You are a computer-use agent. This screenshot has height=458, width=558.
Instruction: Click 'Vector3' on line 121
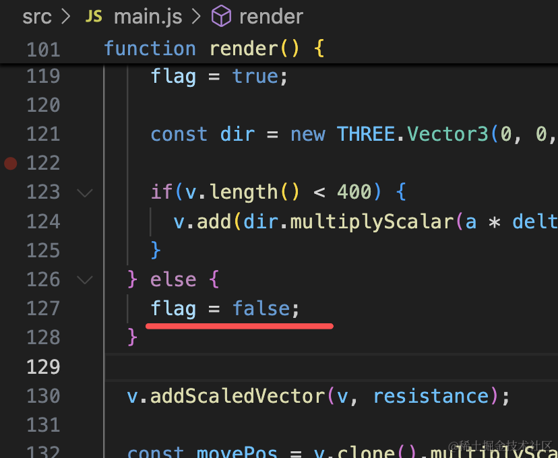447,135
